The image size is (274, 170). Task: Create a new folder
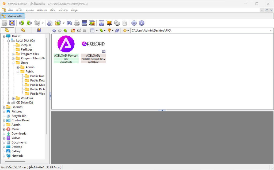point(73,30)
